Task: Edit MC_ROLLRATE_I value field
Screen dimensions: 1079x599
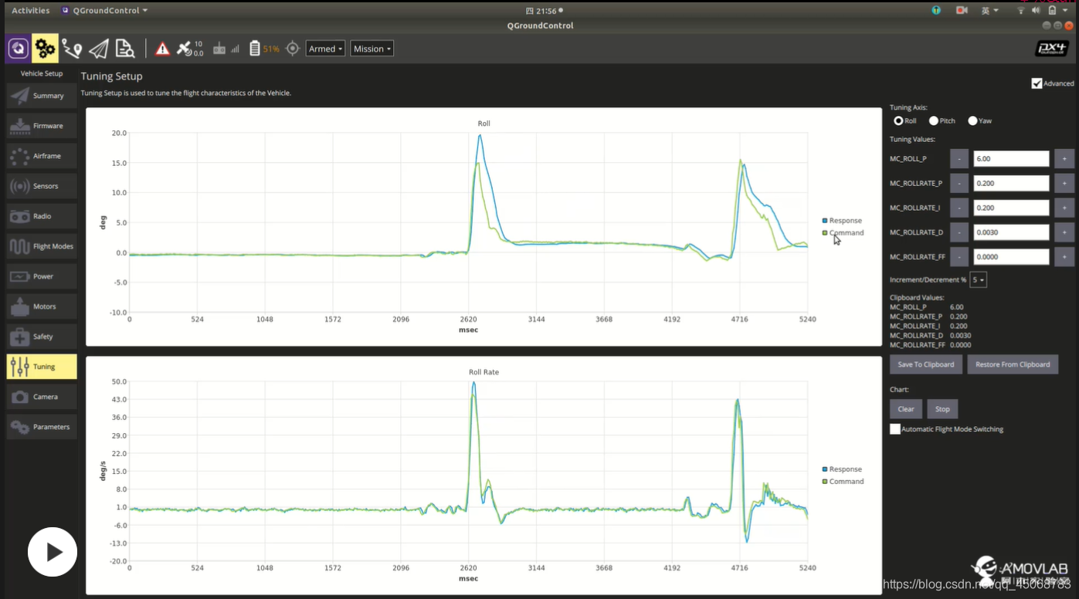Action: click(x=1011, y=208)
